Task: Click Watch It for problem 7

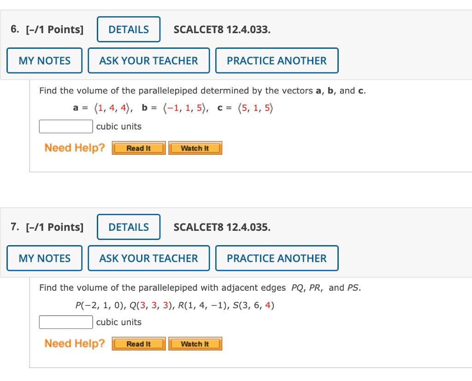Action: pos(195,343)
